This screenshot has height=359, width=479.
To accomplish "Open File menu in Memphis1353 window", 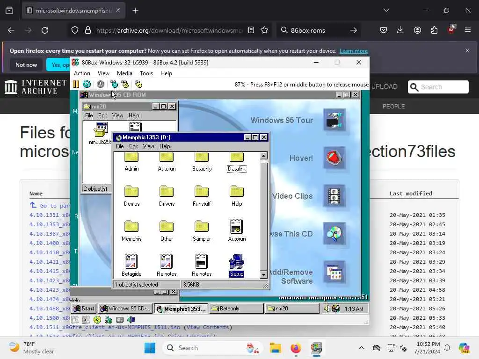I will (x=120, y=146).
